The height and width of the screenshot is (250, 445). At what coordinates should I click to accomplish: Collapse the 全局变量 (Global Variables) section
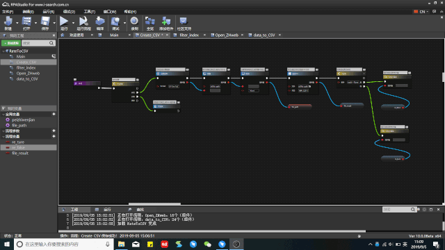pos(3,114)
